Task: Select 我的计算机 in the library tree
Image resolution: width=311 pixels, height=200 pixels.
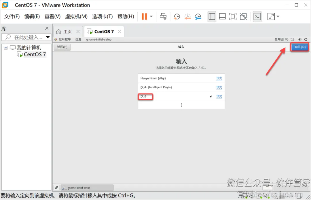Action: pyautogui.click(x=29, y=47)
